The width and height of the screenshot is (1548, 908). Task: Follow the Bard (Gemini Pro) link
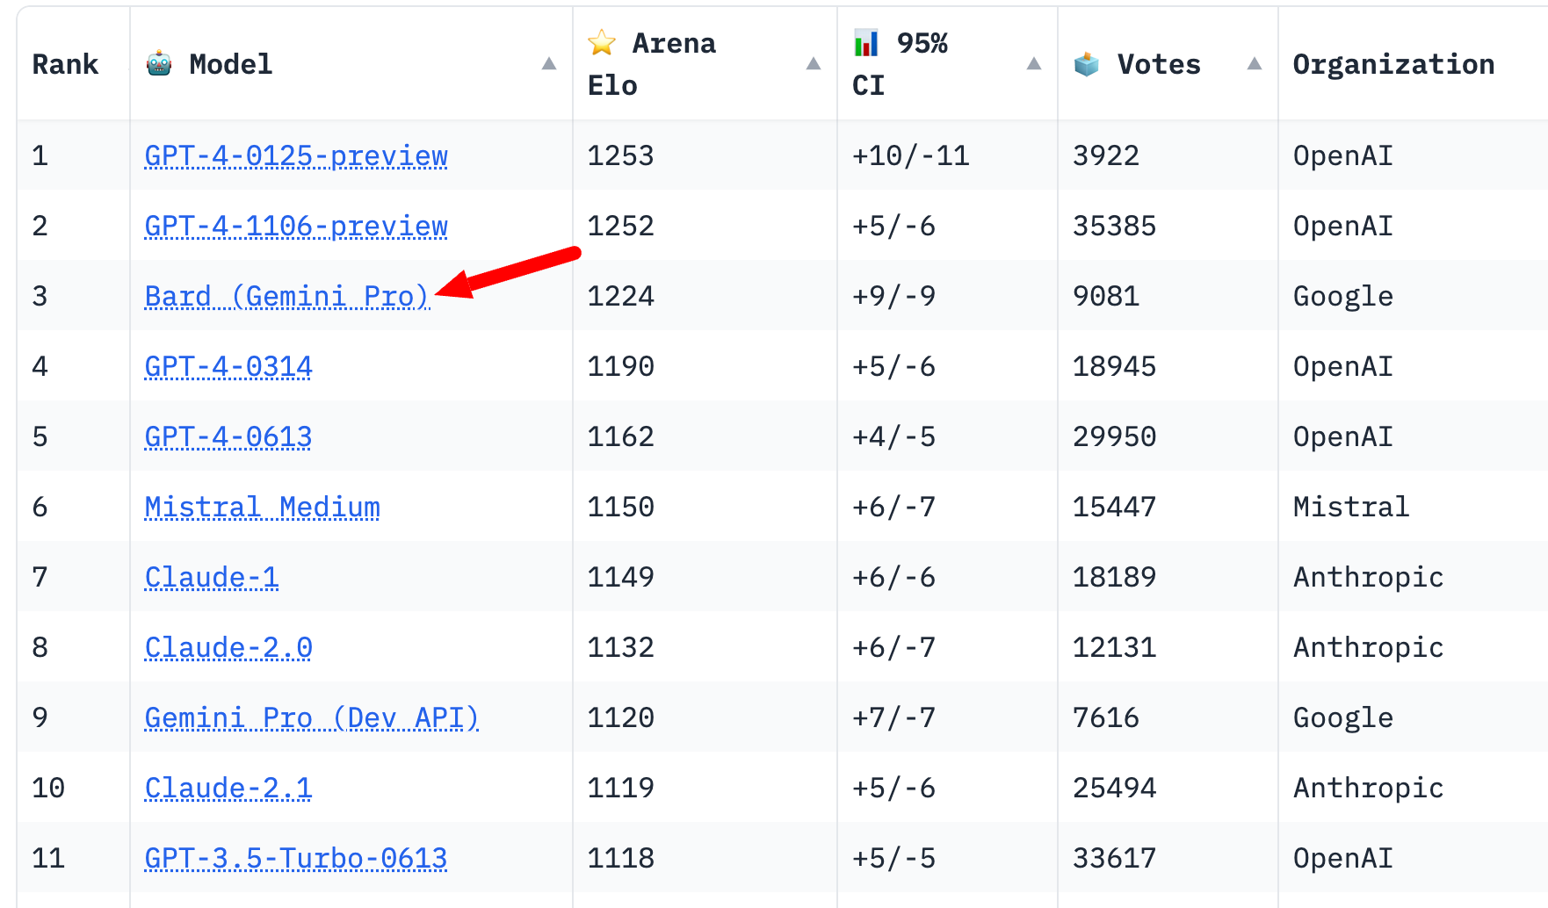coord(286,296)
